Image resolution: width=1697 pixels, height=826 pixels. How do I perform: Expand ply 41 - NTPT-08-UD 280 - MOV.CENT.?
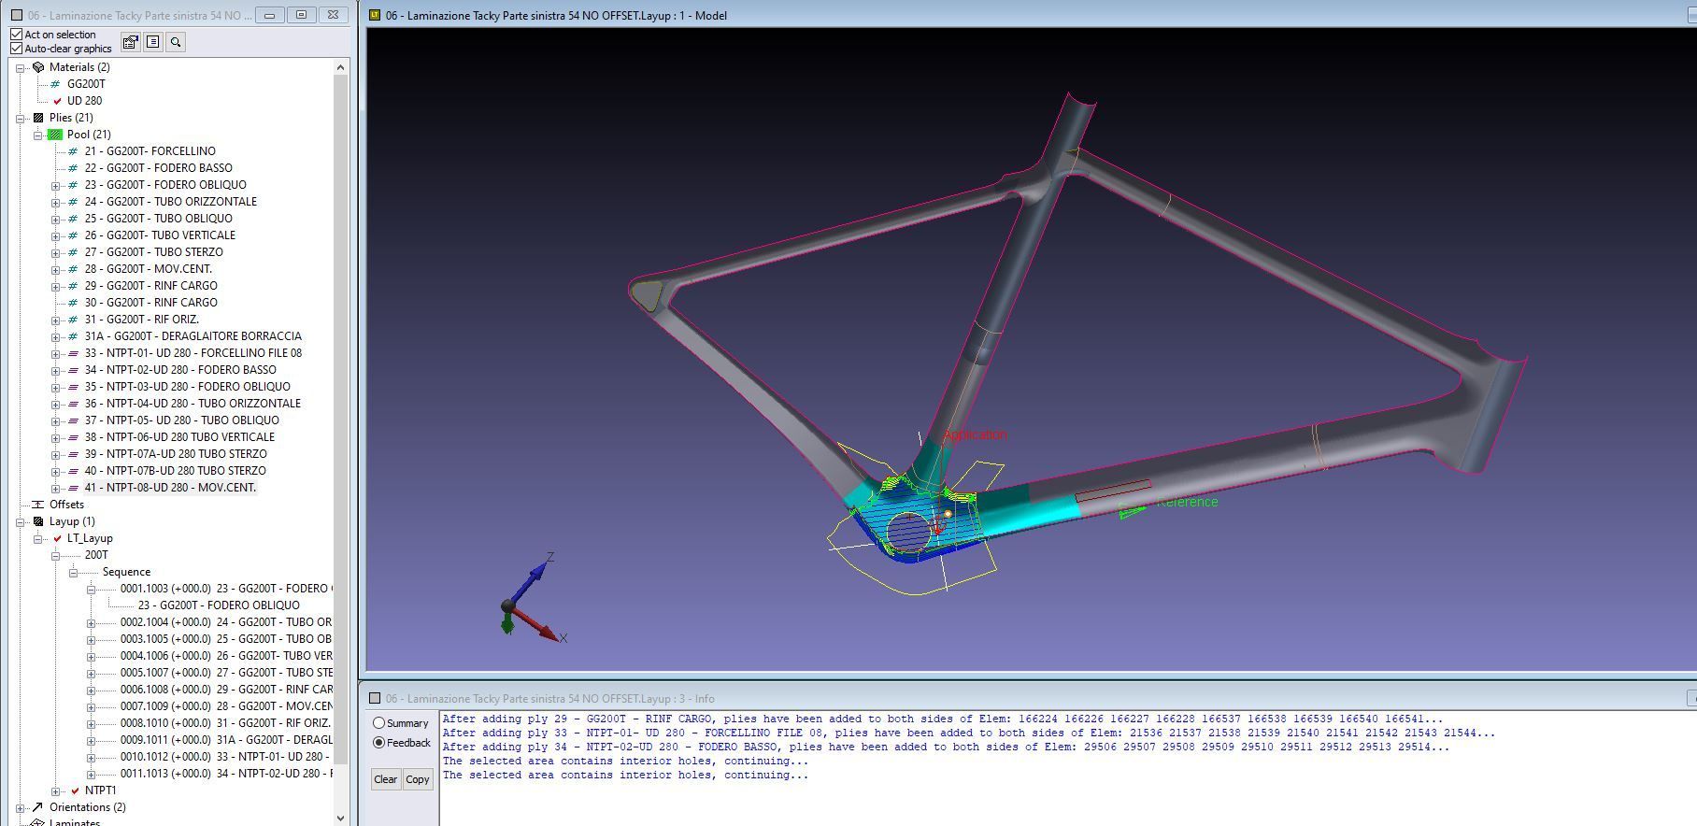pyautogui.click(x=55, y=488)
